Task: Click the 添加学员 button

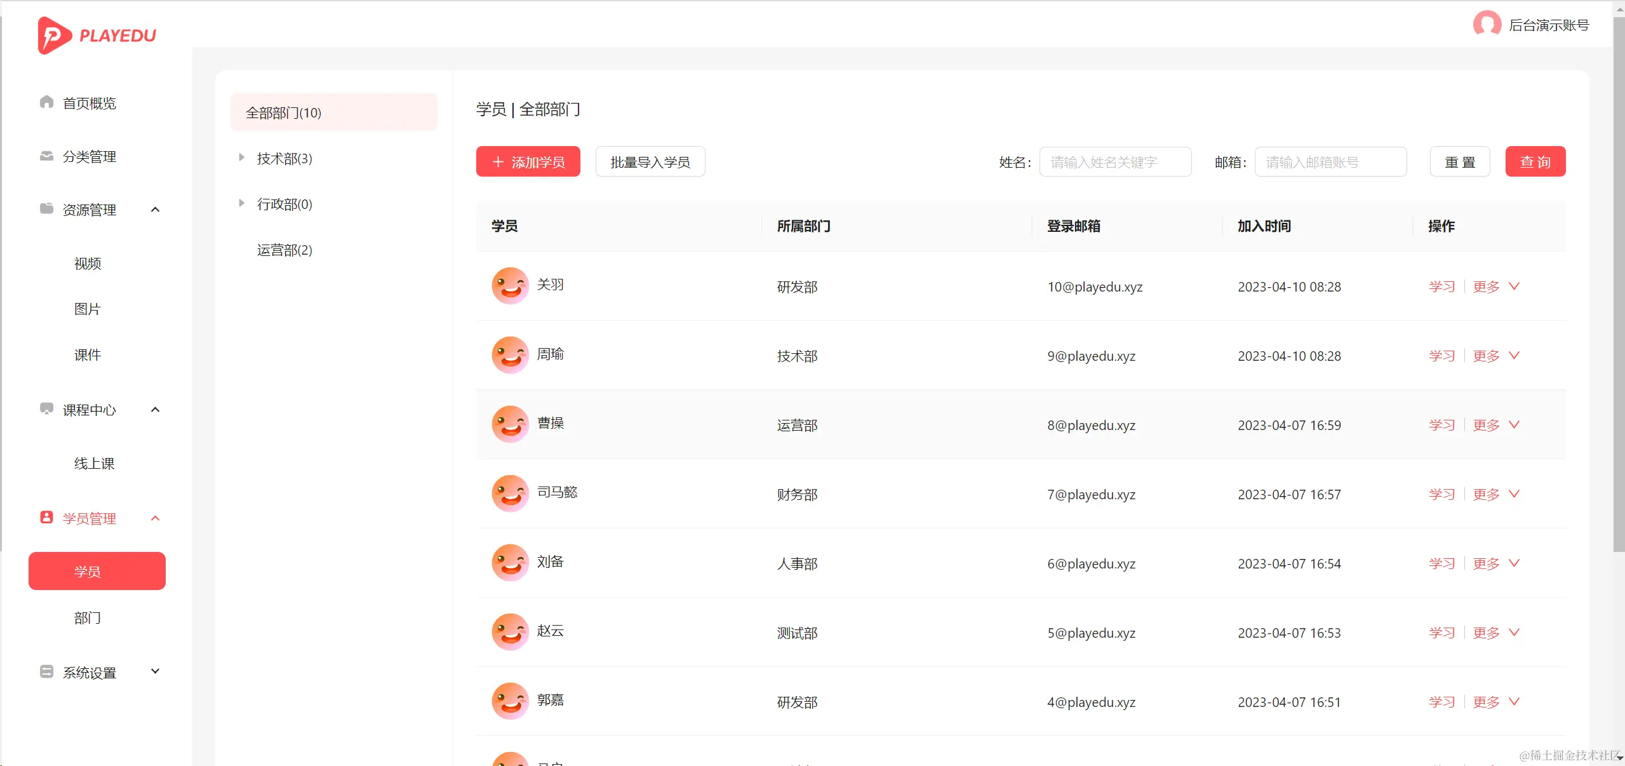Action: 527,161
